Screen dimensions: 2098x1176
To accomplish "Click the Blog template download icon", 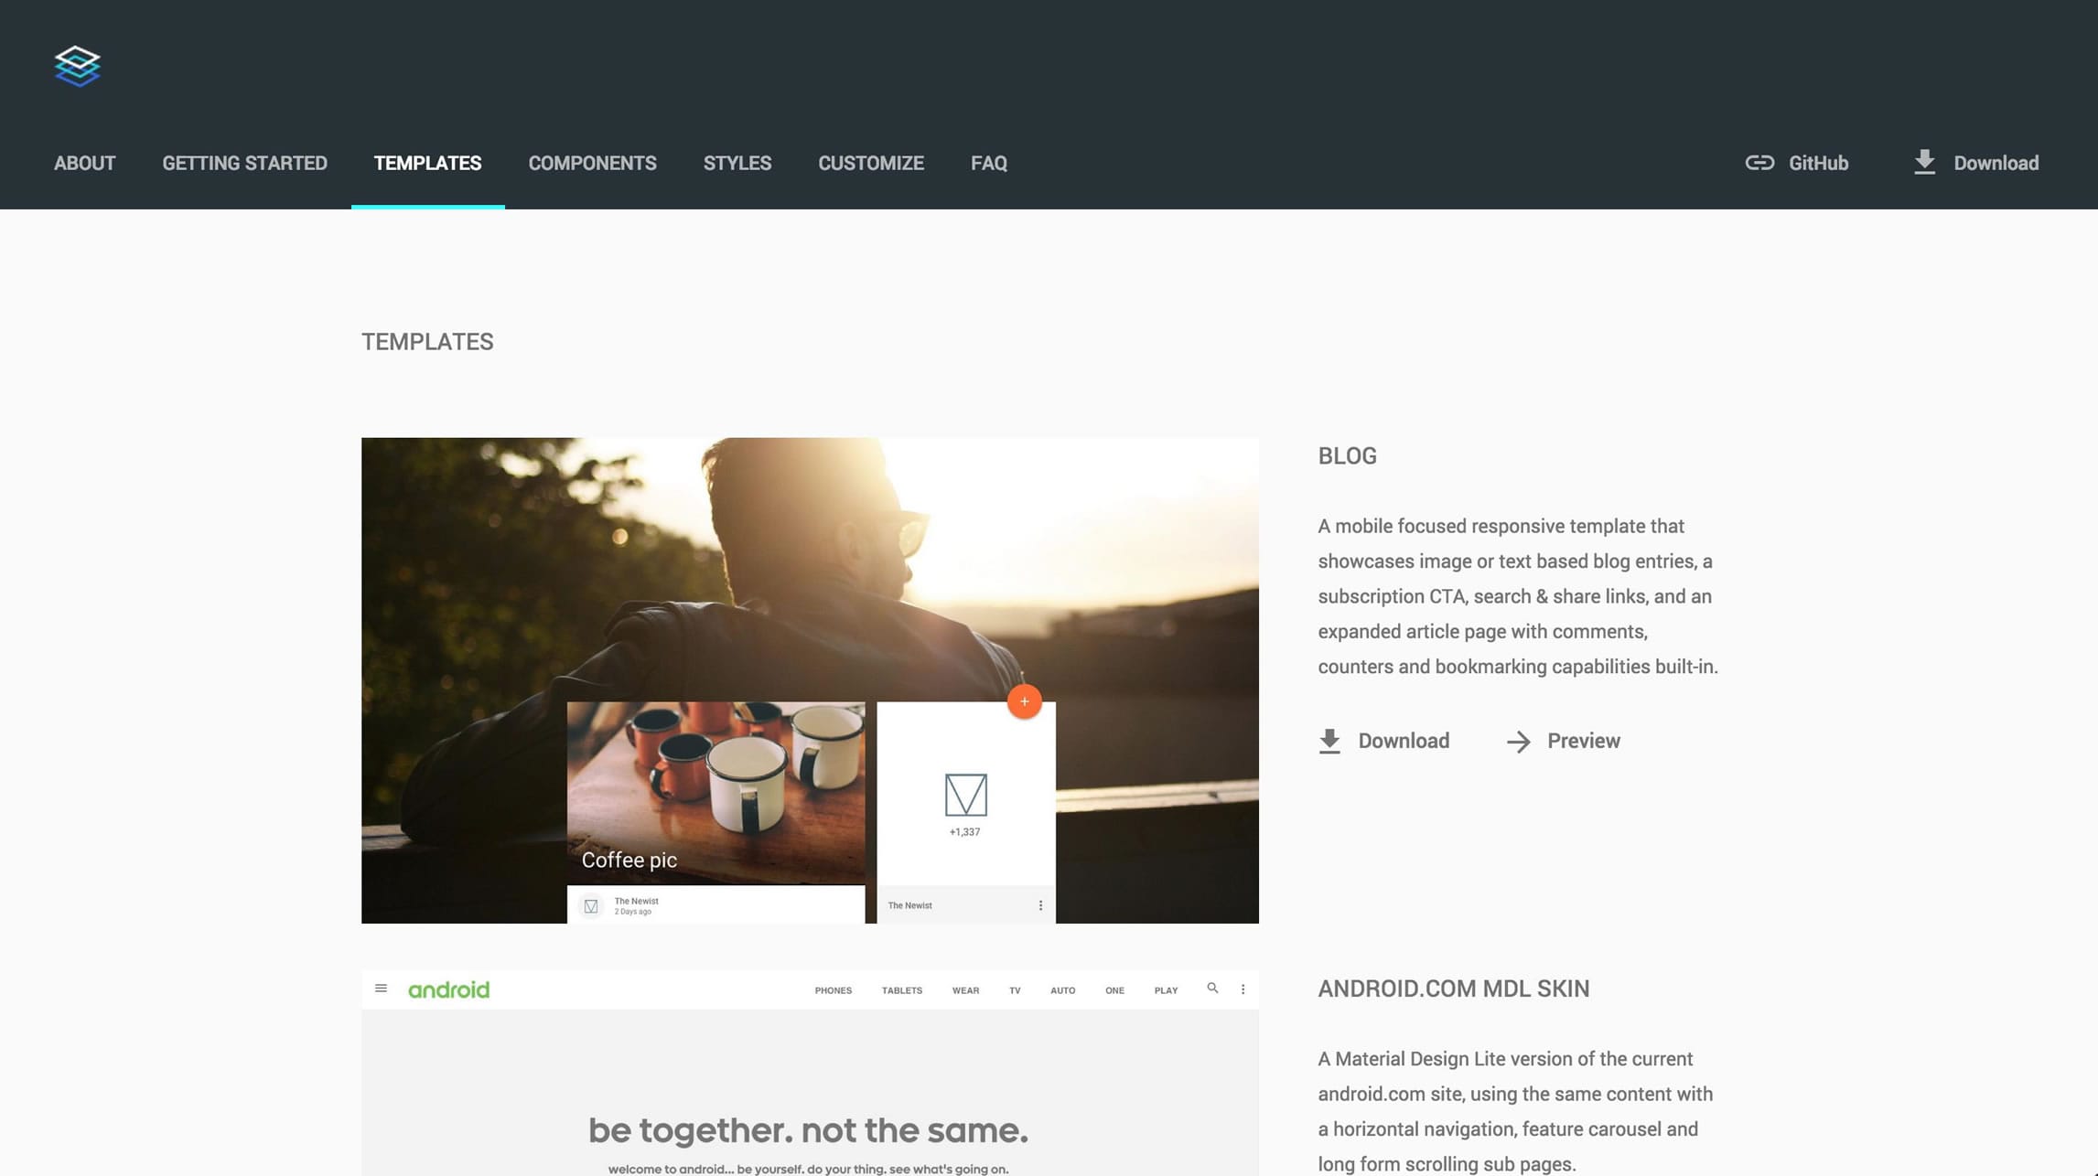I will tap(1329, 742).
